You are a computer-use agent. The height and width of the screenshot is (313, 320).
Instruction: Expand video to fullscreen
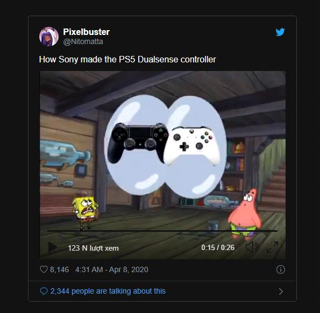[273, 247]
